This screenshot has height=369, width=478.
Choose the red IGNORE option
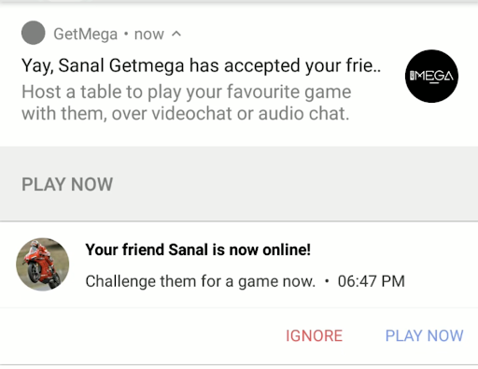click(x=314, y=335)
